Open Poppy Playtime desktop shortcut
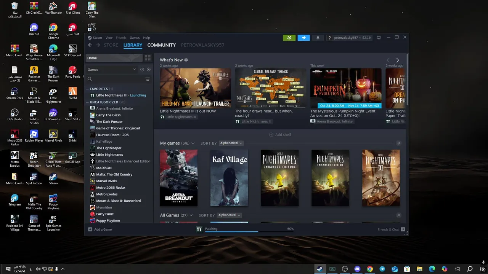The height and width of the screenshot is (274, 488). click(x=53, y=202)
